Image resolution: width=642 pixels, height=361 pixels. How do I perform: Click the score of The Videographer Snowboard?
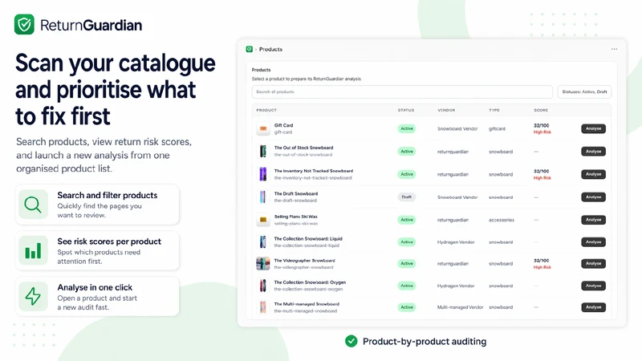tap(542, 264)
